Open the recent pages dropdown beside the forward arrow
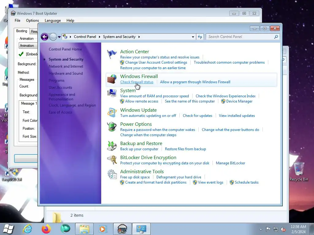 point(59,37)
